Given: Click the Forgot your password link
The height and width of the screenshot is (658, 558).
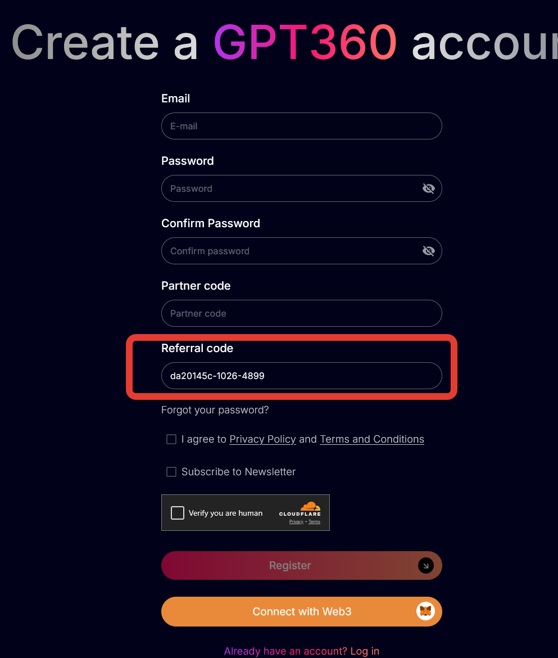Looking at the screenshot, I should point(215,410).
